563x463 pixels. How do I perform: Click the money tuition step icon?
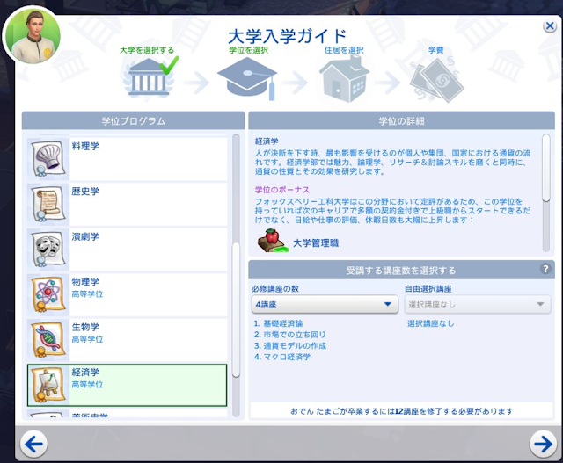[436, 80]
